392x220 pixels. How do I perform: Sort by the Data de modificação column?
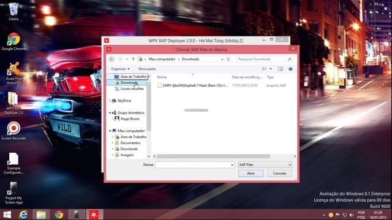tap(247, 78)
